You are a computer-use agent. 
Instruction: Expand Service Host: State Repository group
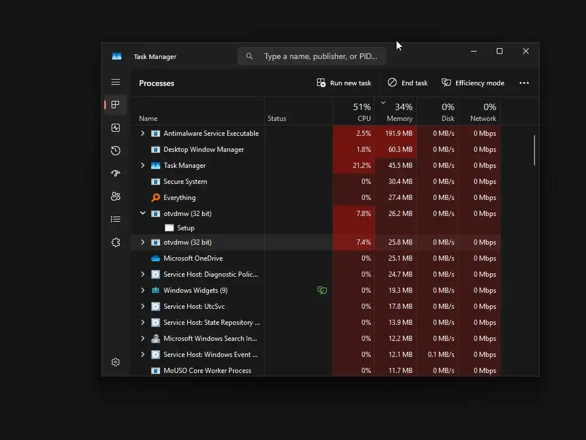[x=142, y=323]
